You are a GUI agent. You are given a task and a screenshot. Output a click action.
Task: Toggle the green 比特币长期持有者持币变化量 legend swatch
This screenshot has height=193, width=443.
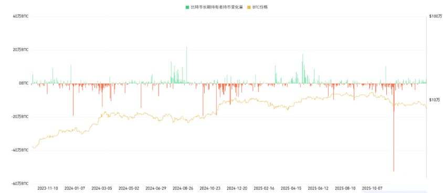point(187,7)
